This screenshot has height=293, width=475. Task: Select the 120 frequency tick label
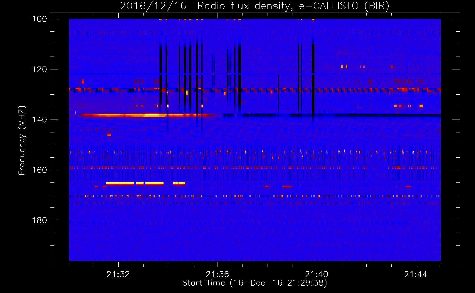click(x=40, y=69)
